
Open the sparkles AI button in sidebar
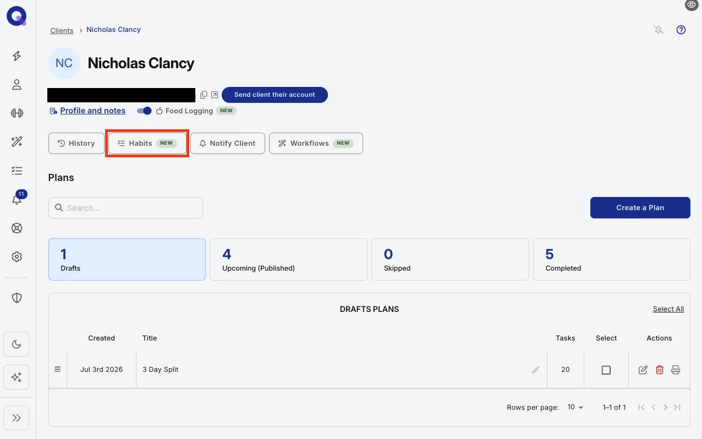17,377
